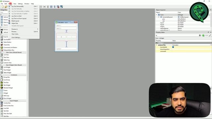Click the INPUT 1 field on the Calculator form
Image resolution: width=212 pixels, height=119 pixels.
pyautogui.click(x=66, y=25)
